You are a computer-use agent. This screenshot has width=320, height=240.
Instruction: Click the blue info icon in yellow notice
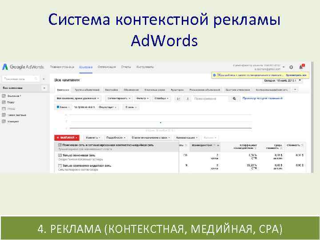(x=214, y=75)
